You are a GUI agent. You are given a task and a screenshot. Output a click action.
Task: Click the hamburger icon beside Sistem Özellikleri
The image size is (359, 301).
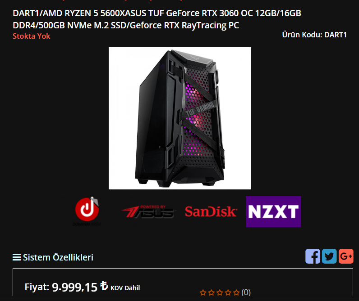[x=17, y=257]
